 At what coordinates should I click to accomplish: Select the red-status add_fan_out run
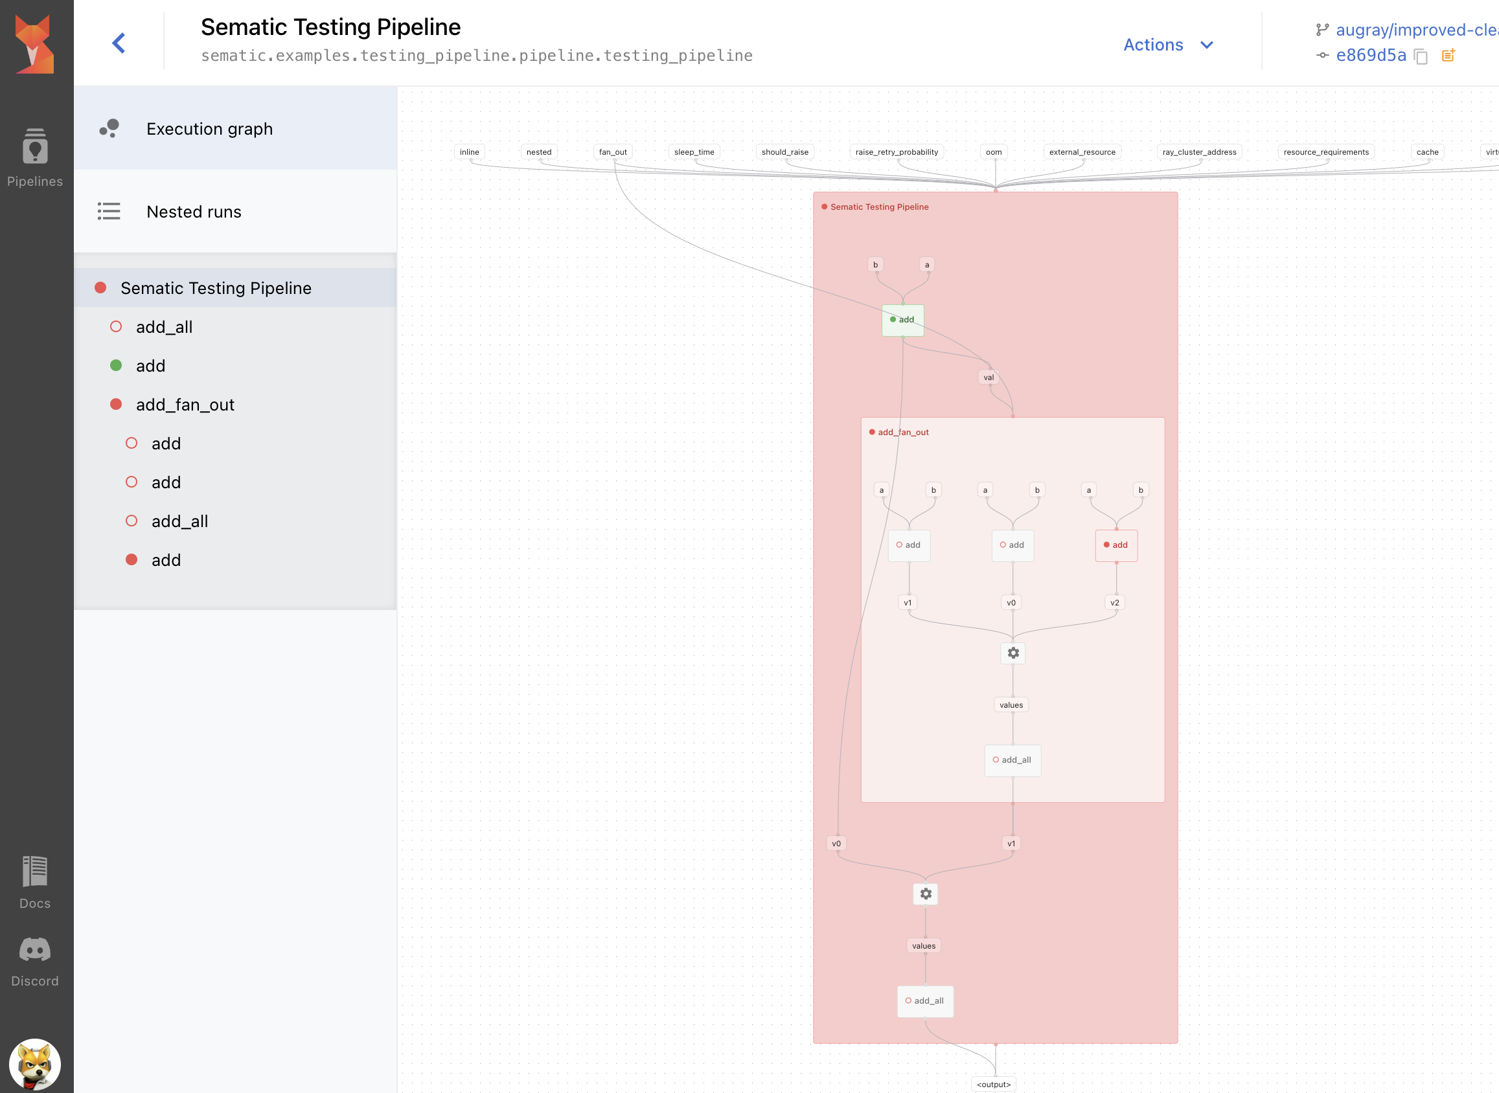tap(185, 404)
